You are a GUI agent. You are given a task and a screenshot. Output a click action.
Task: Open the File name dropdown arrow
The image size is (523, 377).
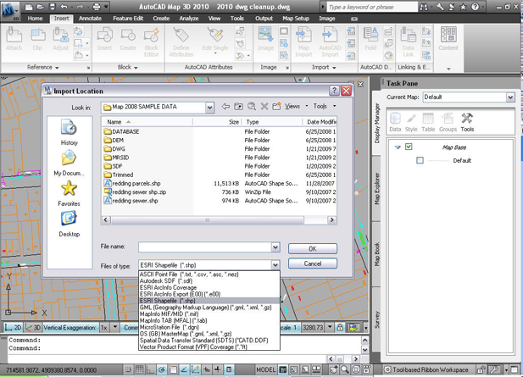point(275,247)
